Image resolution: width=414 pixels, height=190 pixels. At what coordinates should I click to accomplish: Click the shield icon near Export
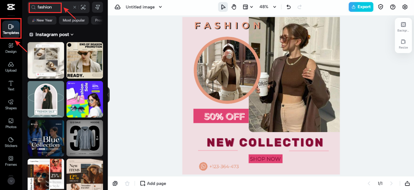[381, 7]
